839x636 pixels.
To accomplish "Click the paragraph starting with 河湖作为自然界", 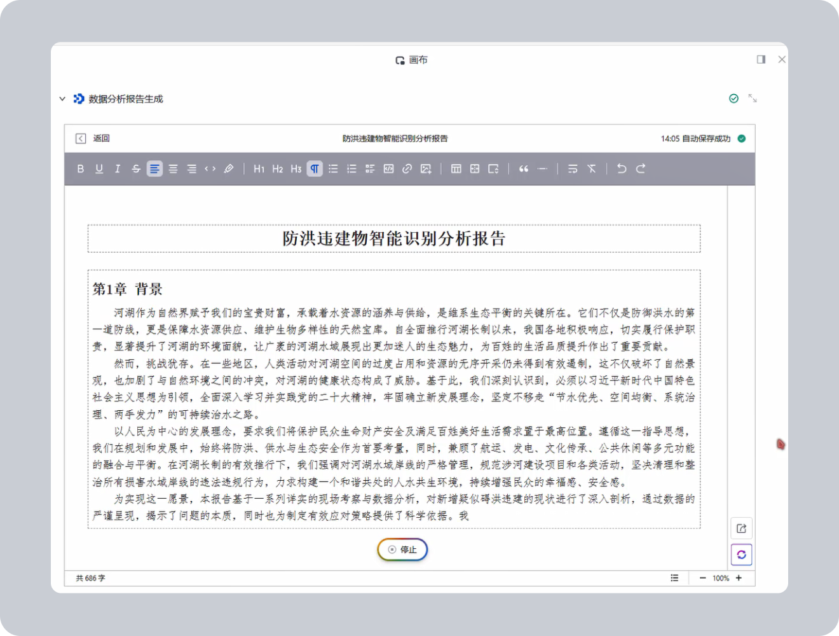I will [394, 329].
